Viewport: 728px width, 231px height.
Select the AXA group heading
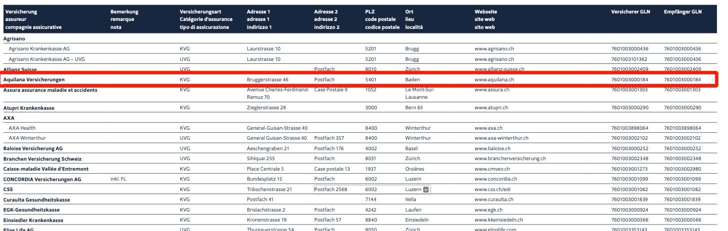[x=9, y=118]
